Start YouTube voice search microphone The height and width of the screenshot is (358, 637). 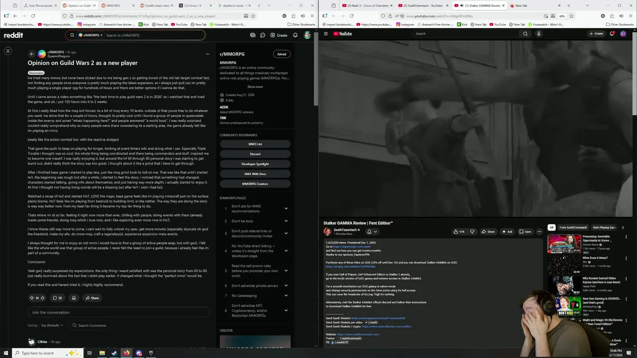[x=538, y=34]
